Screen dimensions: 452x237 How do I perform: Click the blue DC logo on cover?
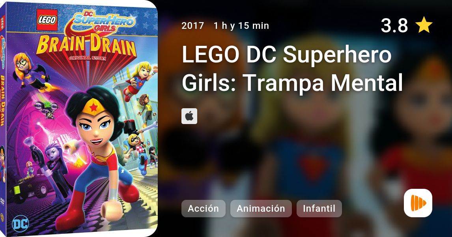tap(20, 224)
